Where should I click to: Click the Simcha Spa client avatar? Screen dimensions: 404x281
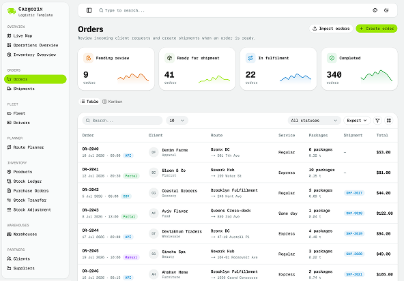[154, 254]
